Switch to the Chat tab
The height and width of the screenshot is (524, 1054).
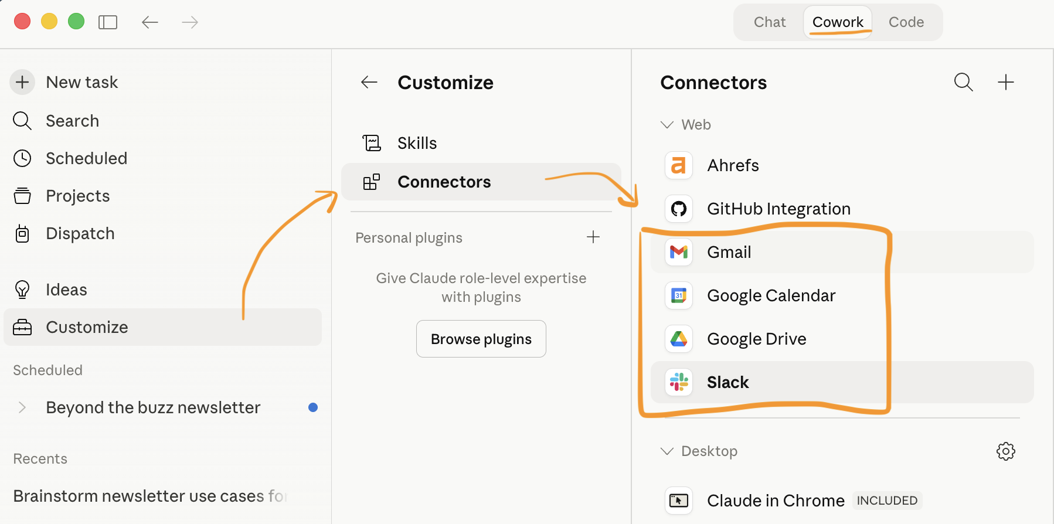[x=770, y=22]
